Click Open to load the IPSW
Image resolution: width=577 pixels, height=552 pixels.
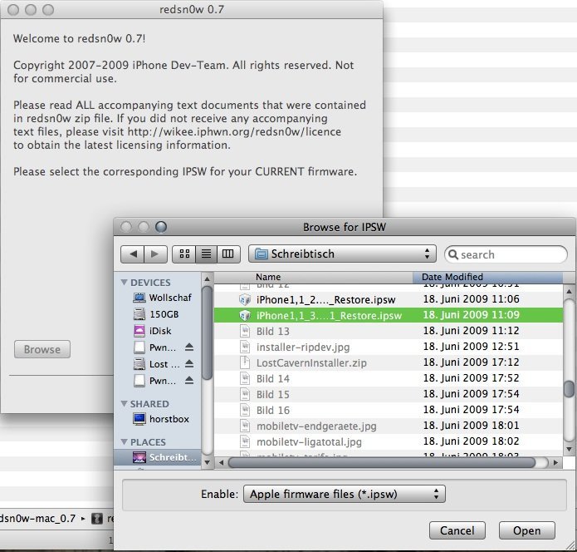526,530
